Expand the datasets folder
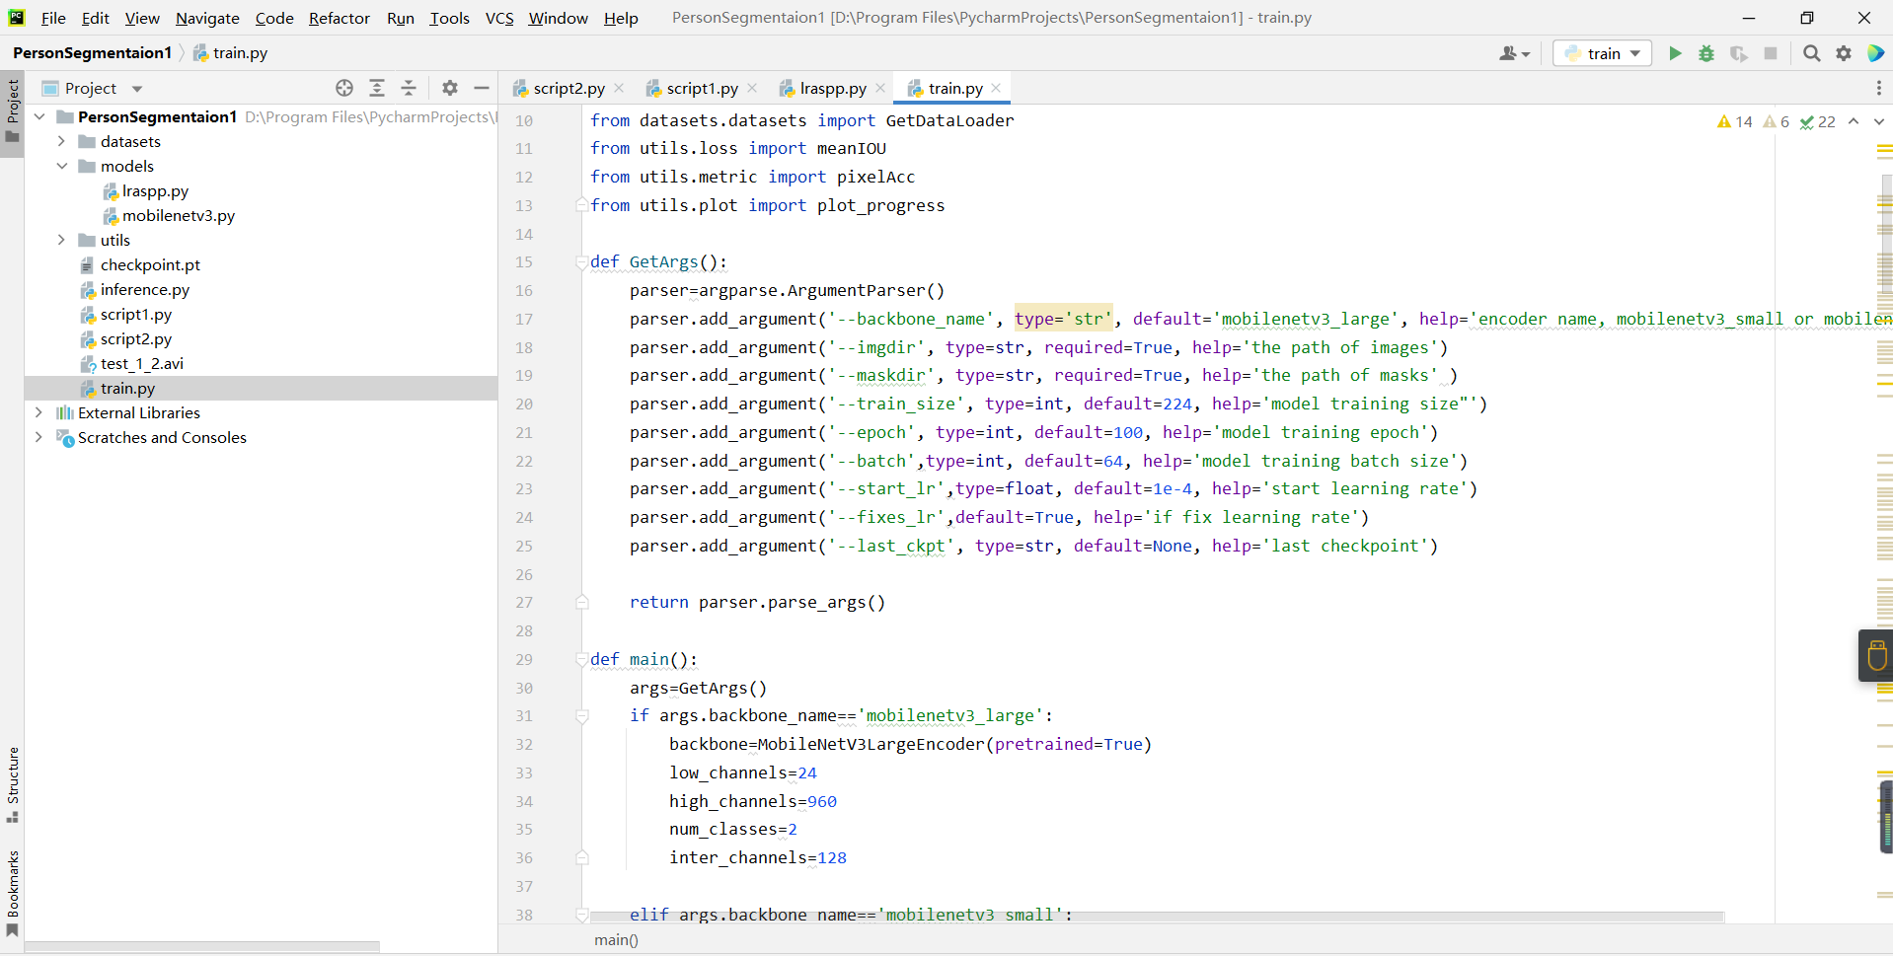 (x=61, y=141)
